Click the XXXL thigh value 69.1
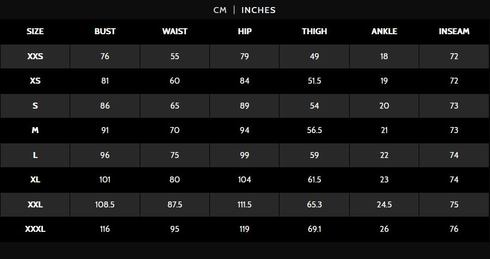 click(314, 229)
